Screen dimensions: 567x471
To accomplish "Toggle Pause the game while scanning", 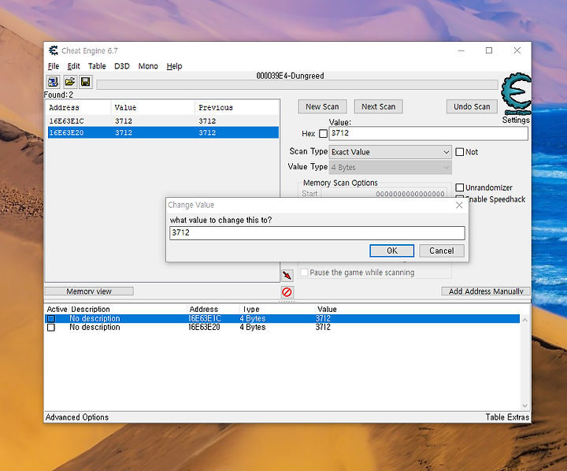I will coord(304,273).
